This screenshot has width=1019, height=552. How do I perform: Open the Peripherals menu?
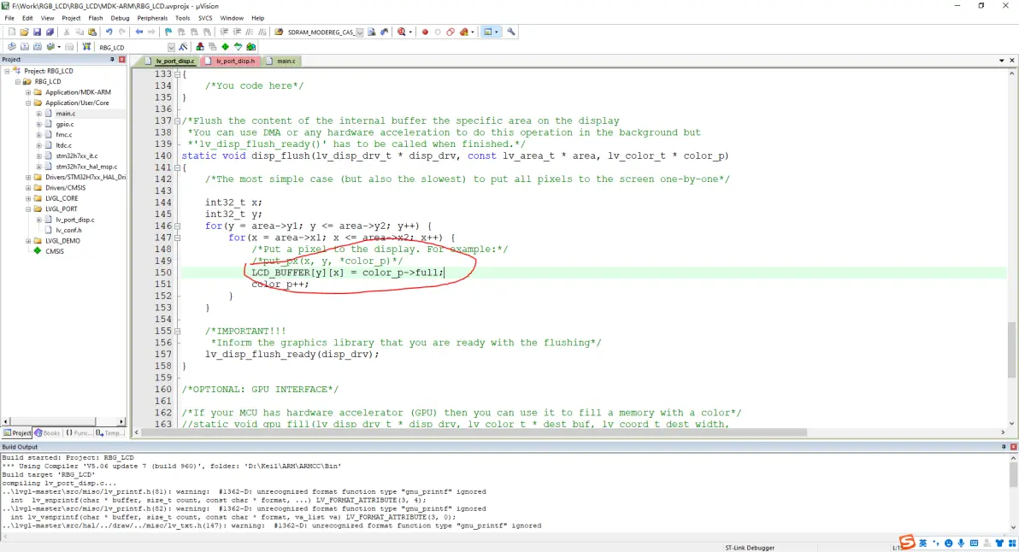152,18
